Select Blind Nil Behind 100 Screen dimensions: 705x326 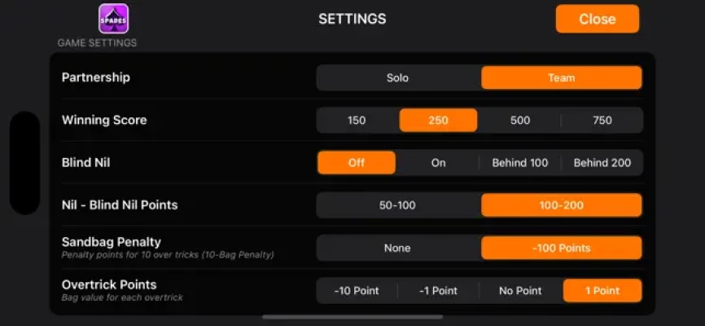(520, 163)
